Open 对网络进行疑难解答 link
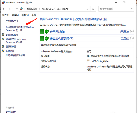This screenshot has width=137, height=113. tap(15, 56)
